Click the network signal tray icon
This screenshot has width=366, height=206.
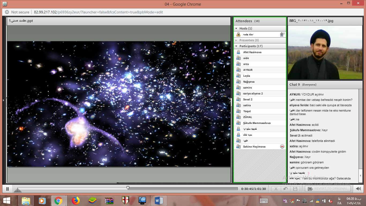(x=311, y=201)
